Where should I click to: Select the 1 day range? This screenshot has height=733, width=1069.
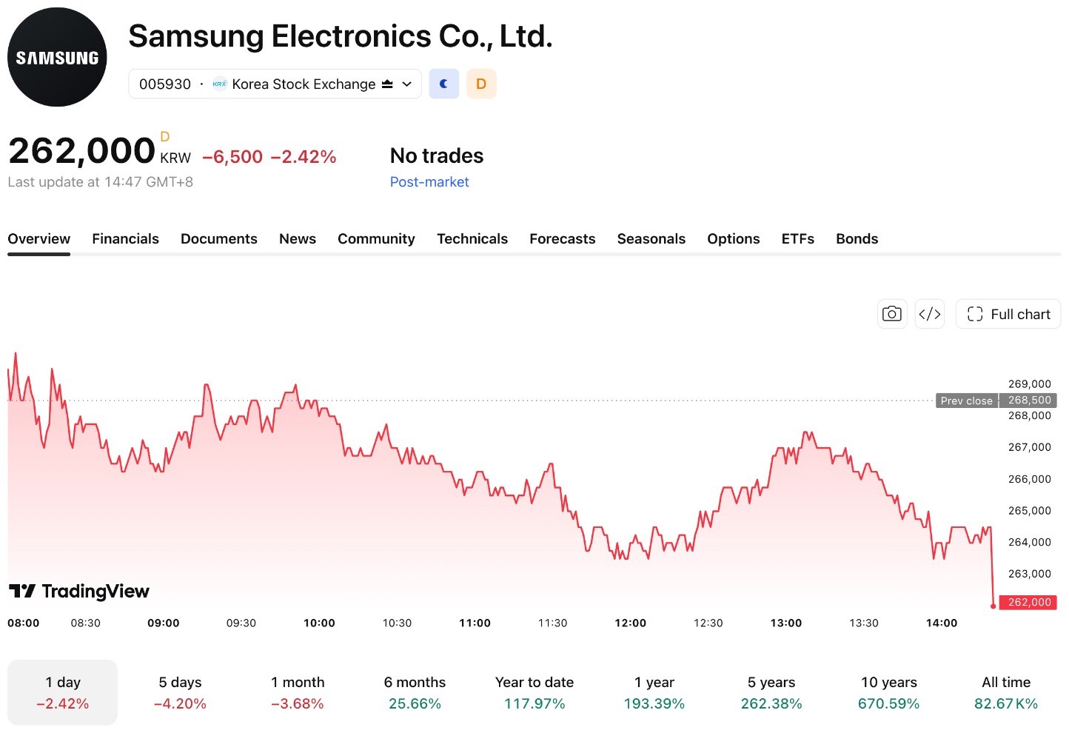(62, 692)
